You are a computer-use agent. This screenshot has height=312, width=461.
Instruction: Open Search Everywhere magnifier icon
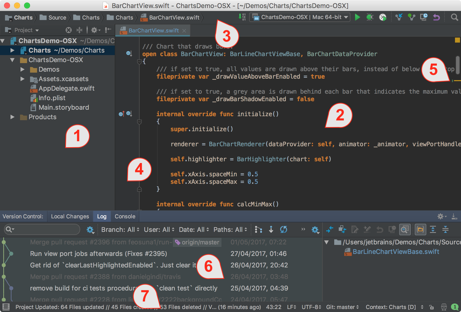(454, 17)
